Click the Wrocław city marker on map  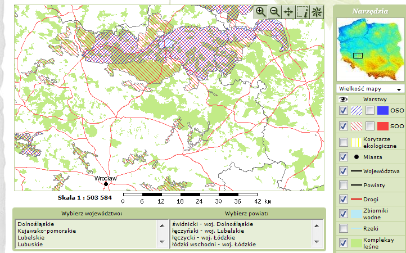106,184
